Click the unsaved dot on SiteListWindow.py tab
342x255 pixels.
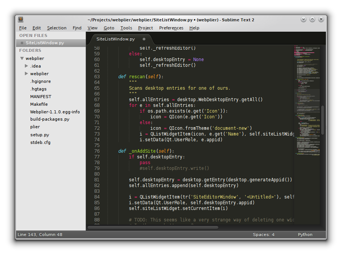144,39
